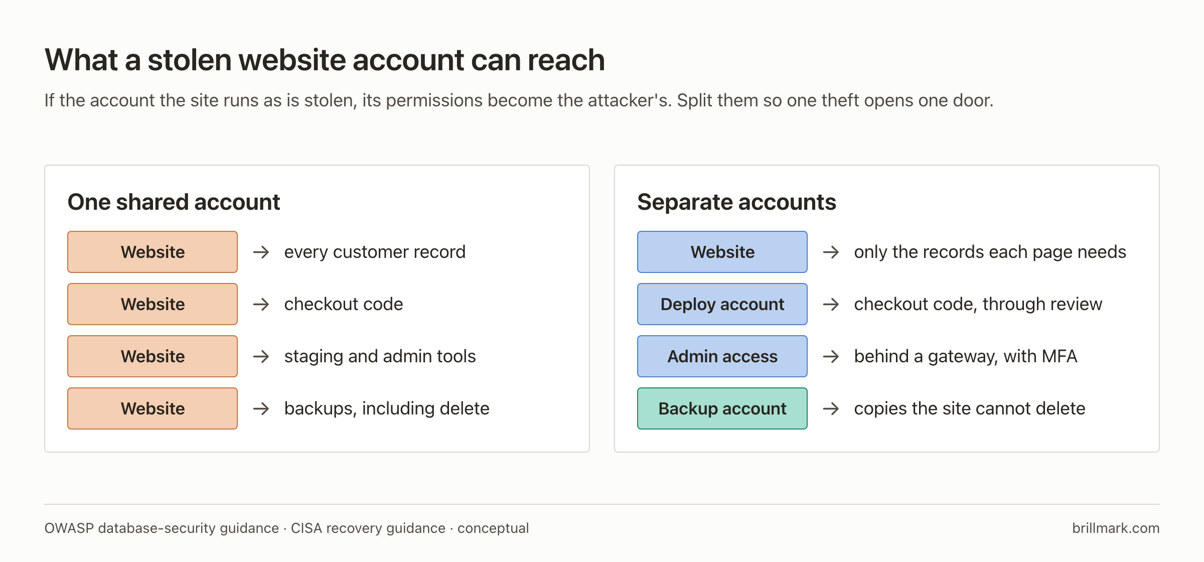Click the arrow before 'checkout code' in the shared panel
This screenshot has height=562, width=1204.
(x=261, y=304)
